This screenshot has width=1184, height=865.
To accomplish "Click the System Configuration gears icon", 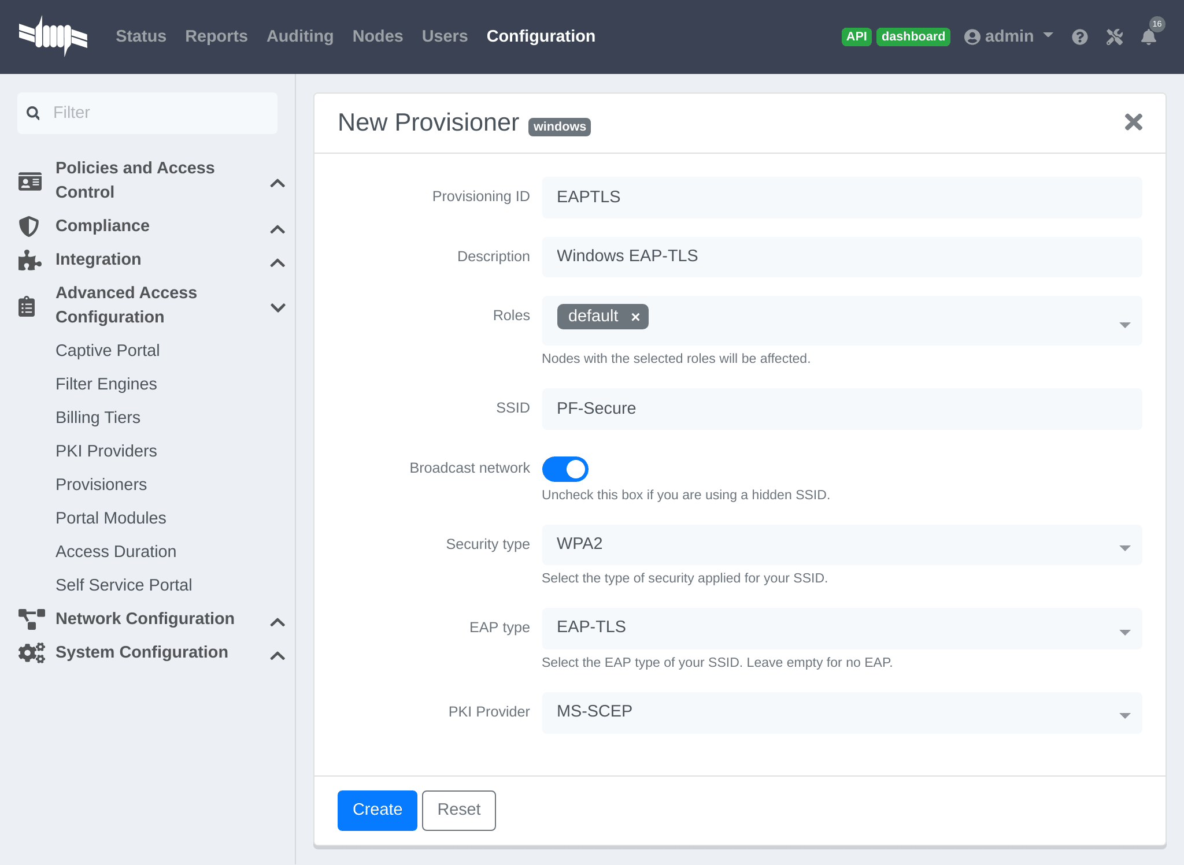I will click(x=29, y=652).
